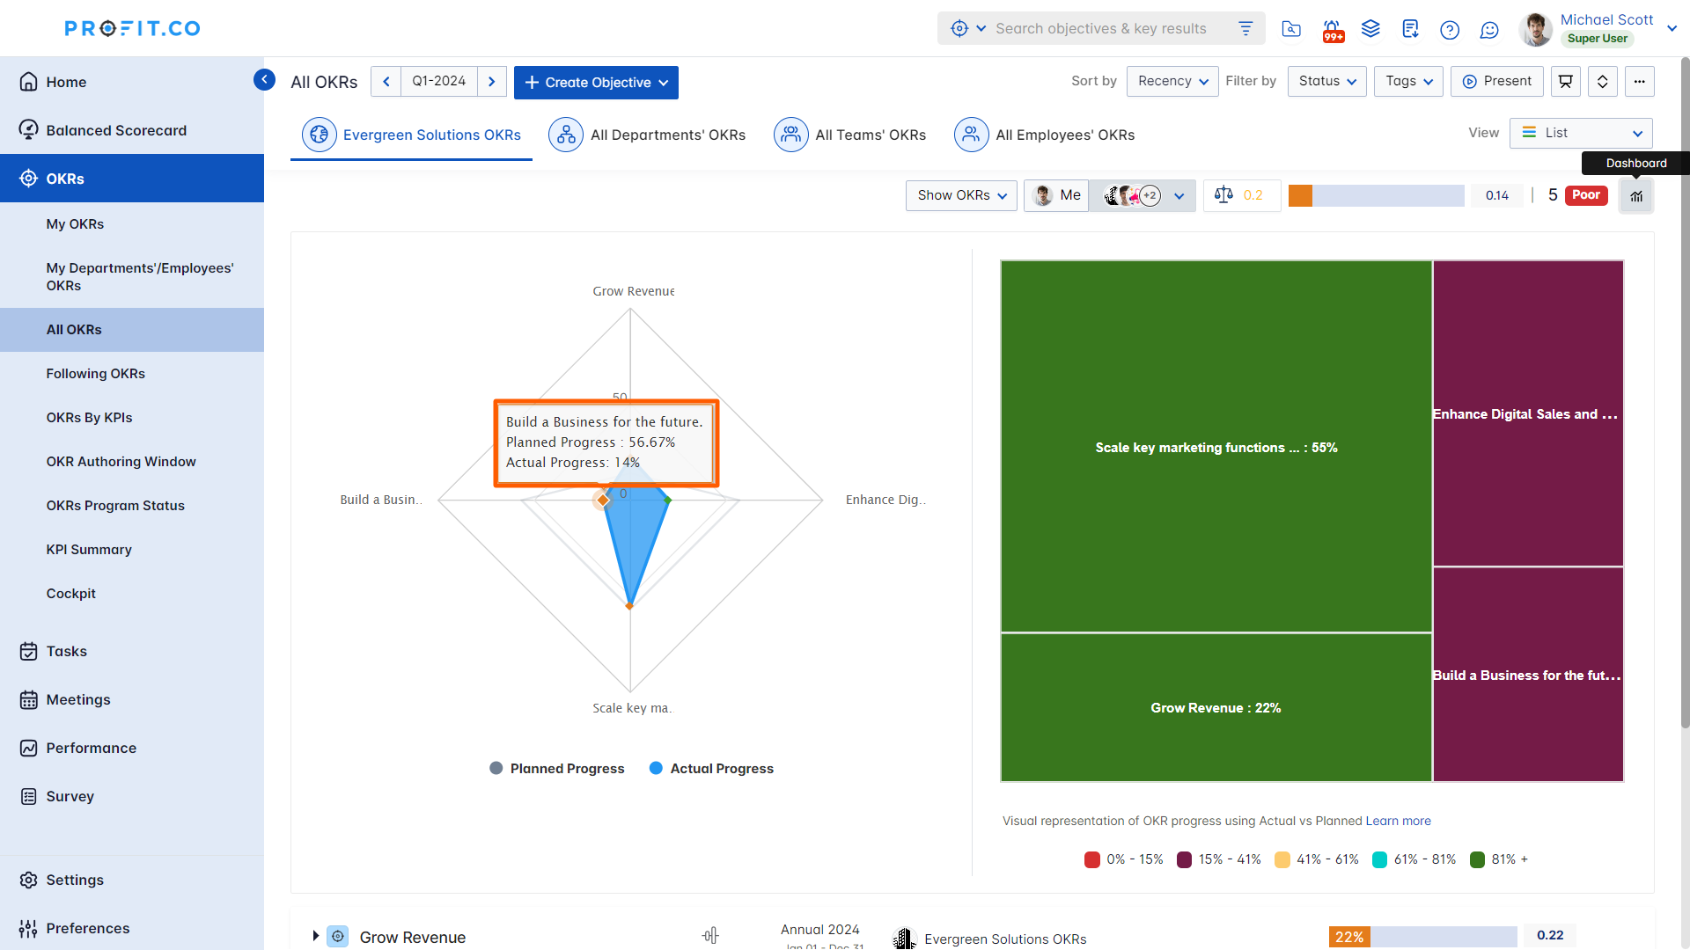The width and height of the screenshot is (1690, 950).
Task: Open the Dashboard chart icon above the treemap
Action: [x=1636, y=195]
